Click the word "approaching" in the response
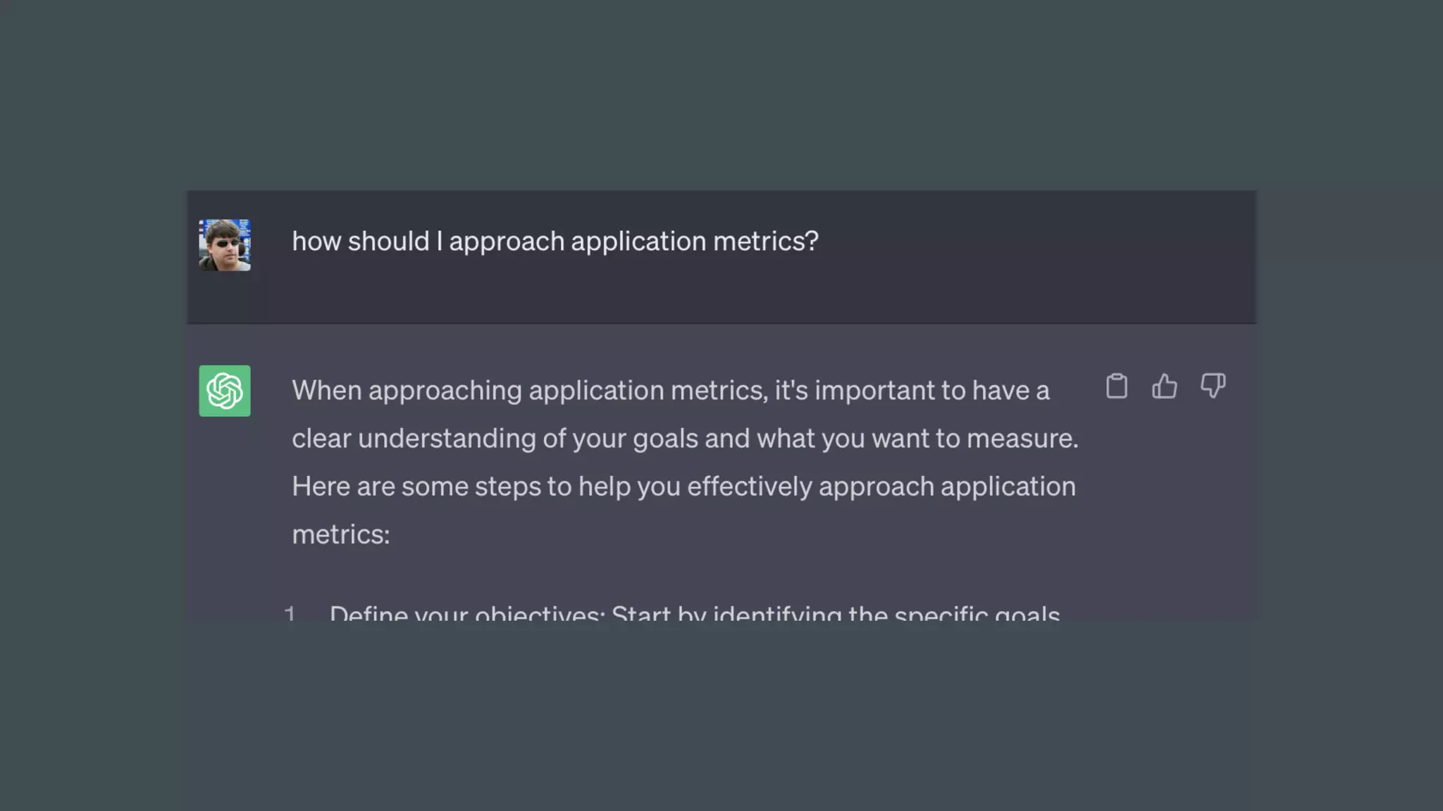 (445, 391)
